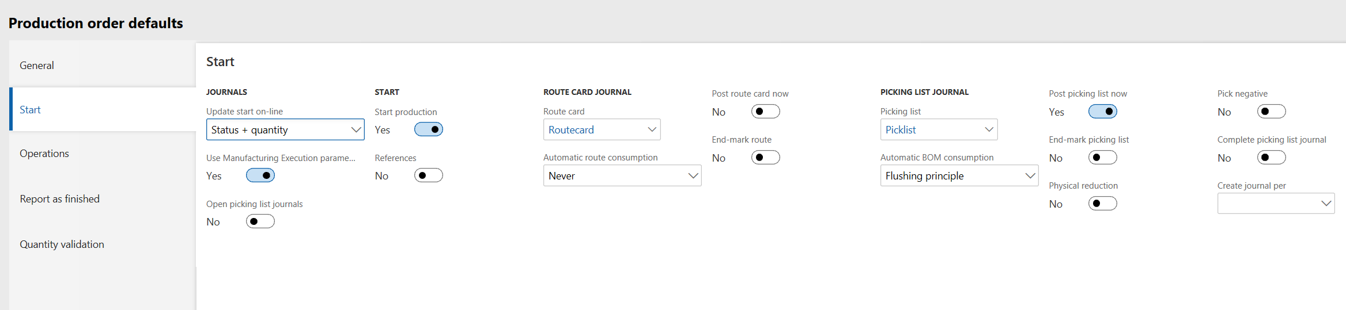The width and height of the screenshot is (1346, 310).
Task: Enable Post route card now switch
Action: pyautogui.click(x=765, y=112)
